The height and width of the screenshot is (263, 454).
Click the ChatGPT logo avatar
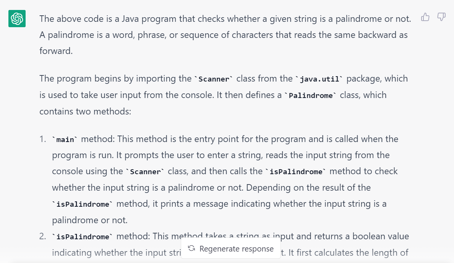(x=16, y=18)
